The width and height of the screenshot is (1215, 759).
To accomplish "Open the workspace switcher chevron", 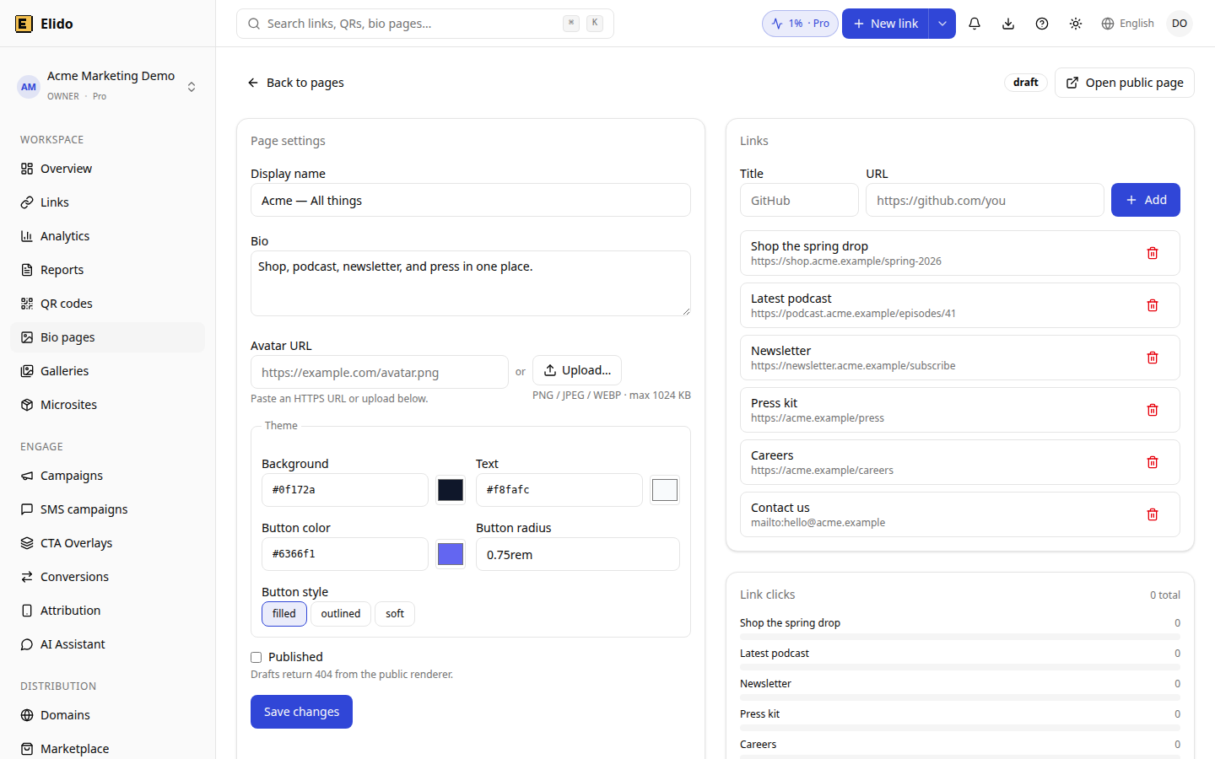I will pos(192,87).
